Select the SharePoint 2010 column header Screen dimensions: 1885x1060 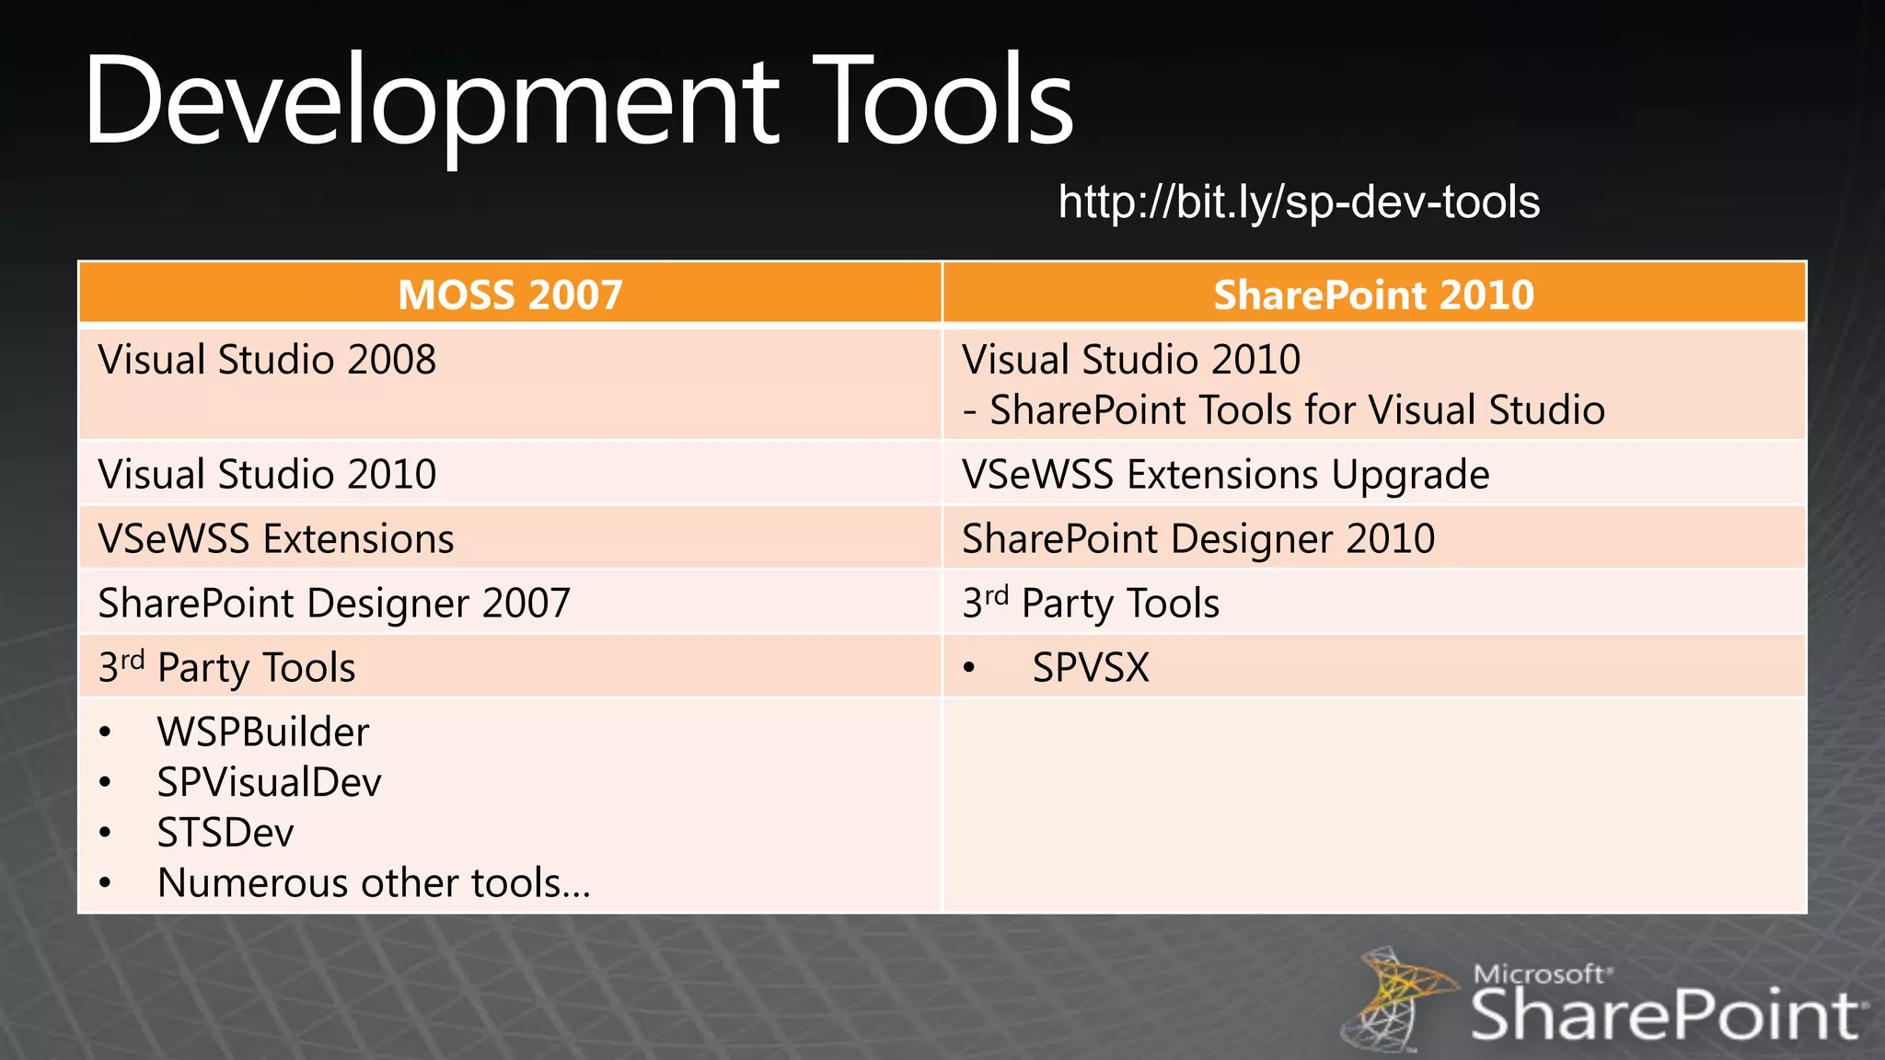point(1373,294)
